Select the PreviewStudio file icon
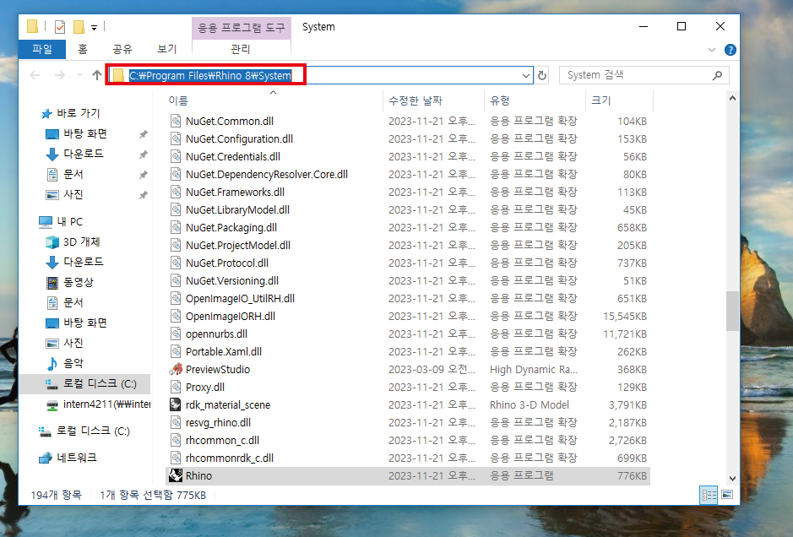 click(176, 369)
